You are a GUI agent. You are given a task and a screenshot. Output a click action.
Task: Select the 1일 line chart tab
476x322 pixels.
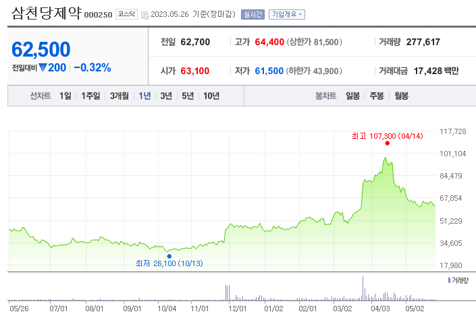click(x=65, y=96)
